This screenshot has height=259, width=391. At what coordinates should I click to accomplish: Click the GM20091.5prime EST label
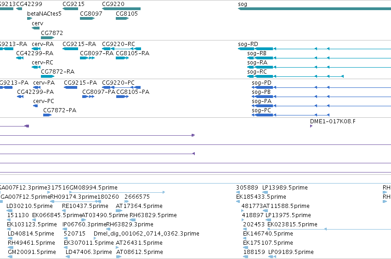32,252
